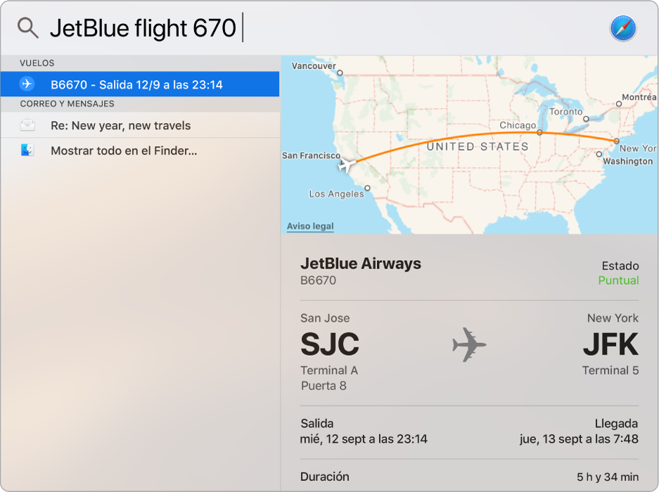Click the envelope icon on the email result
659x492 pixels.
point(27,124)
